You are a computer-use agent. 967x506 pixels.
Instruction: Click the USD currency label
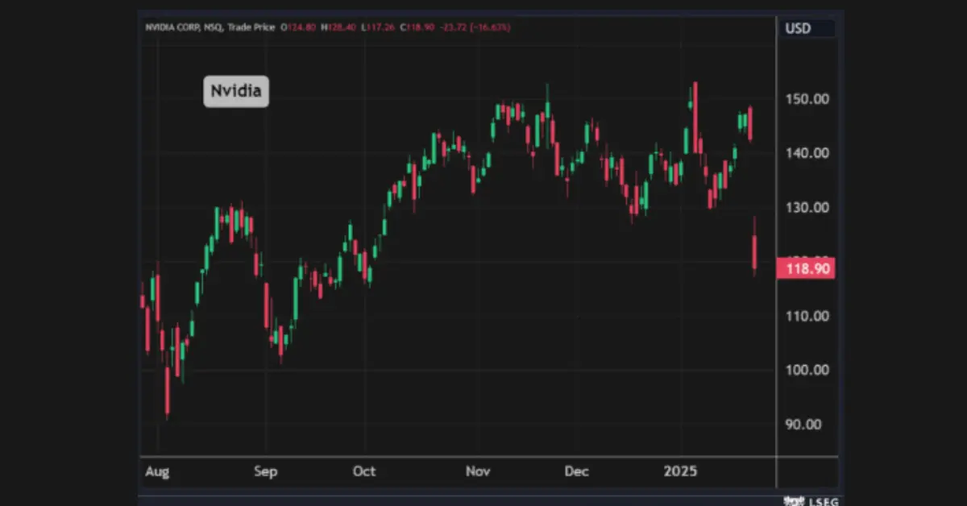click(x=798, y=29)
